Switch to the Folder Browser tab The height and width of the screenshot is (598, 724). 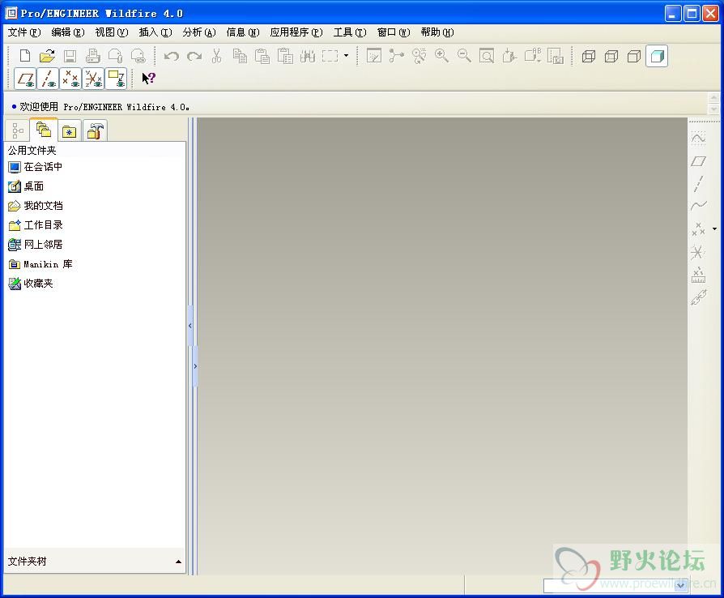[44, 130]
